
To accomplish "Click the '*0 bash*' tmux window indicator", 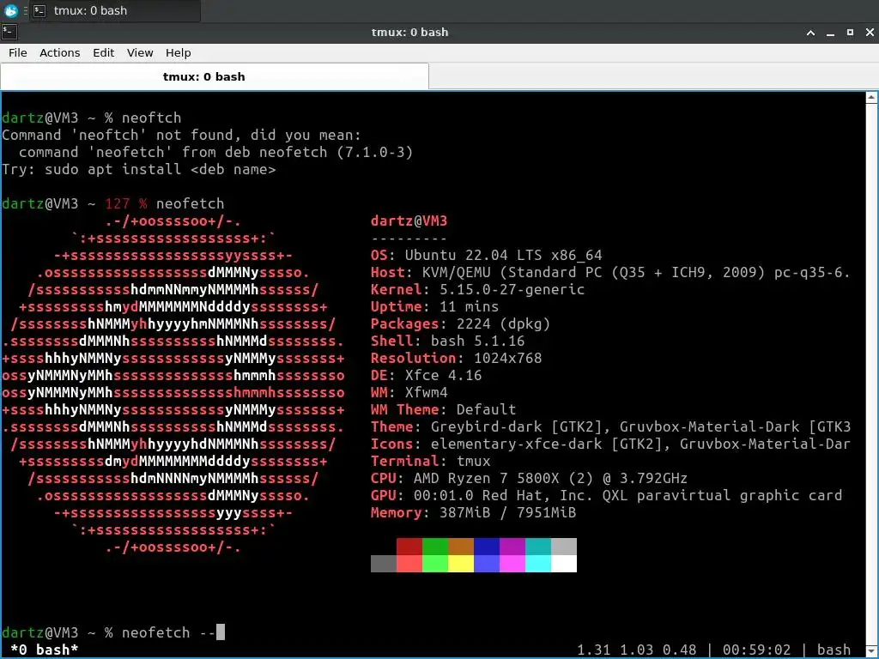I will [x=45, y=650].
